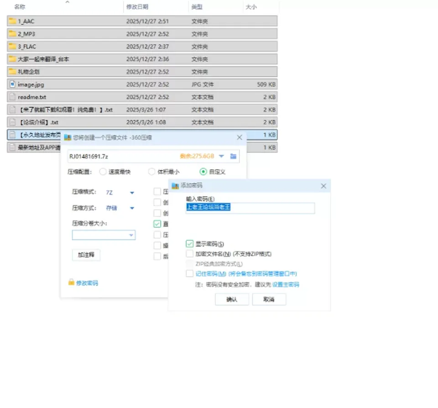Screen dimensions: 438x408
Task: Click the 509 KB size of image.jpg
Action: (266, 84)
